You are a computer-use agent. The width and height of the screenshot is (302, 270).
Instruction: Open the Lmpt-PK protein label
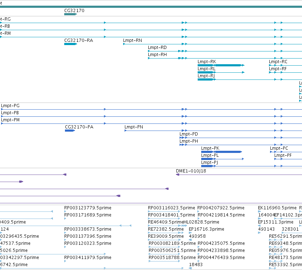coord(210,148)
